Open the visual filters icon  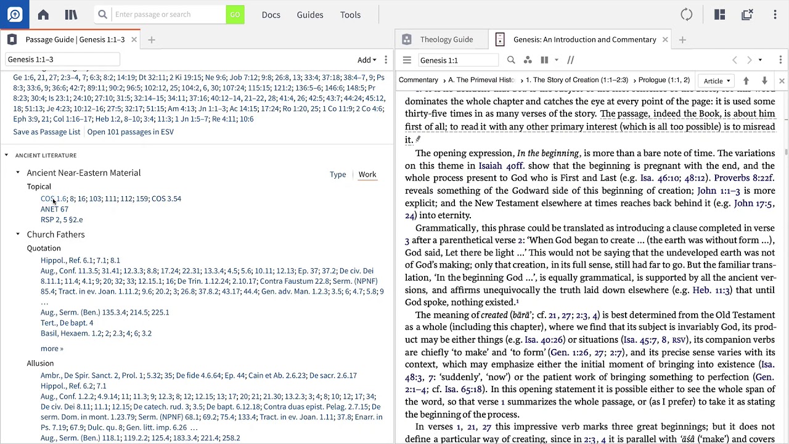(x=528, y=60)
